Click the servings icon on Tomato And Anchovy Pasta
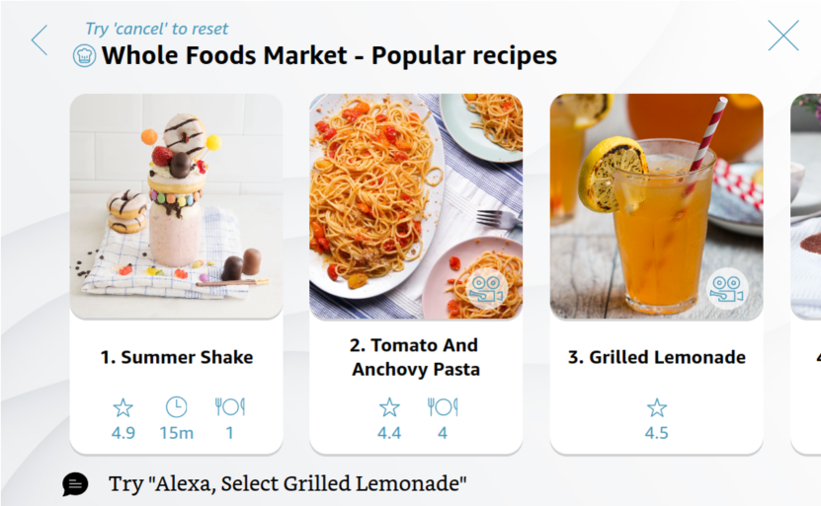This screenshot has width=821, height=506. [443, 407]
